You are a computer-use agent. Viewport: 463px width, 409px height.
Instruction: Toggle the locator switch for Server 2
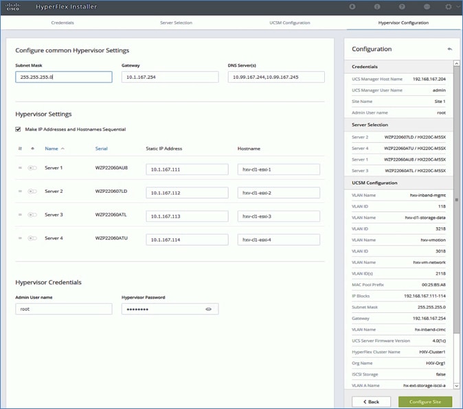coord(32,191)
